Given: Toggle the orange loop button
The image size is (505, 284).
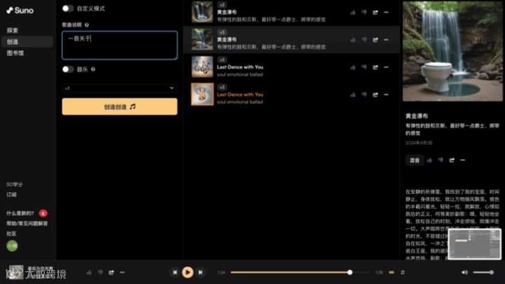Looking at the screenshot, I should coord(391,273).
